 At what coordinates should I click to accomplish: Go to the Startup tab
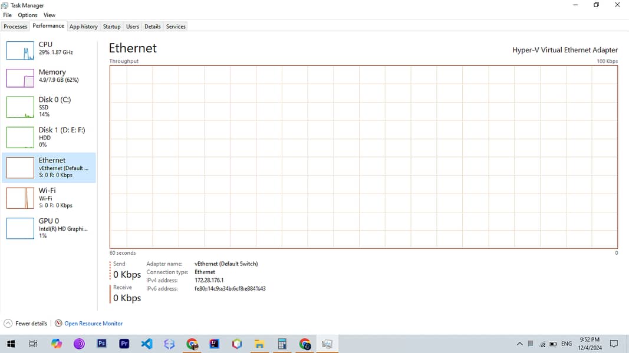point(111,26)
